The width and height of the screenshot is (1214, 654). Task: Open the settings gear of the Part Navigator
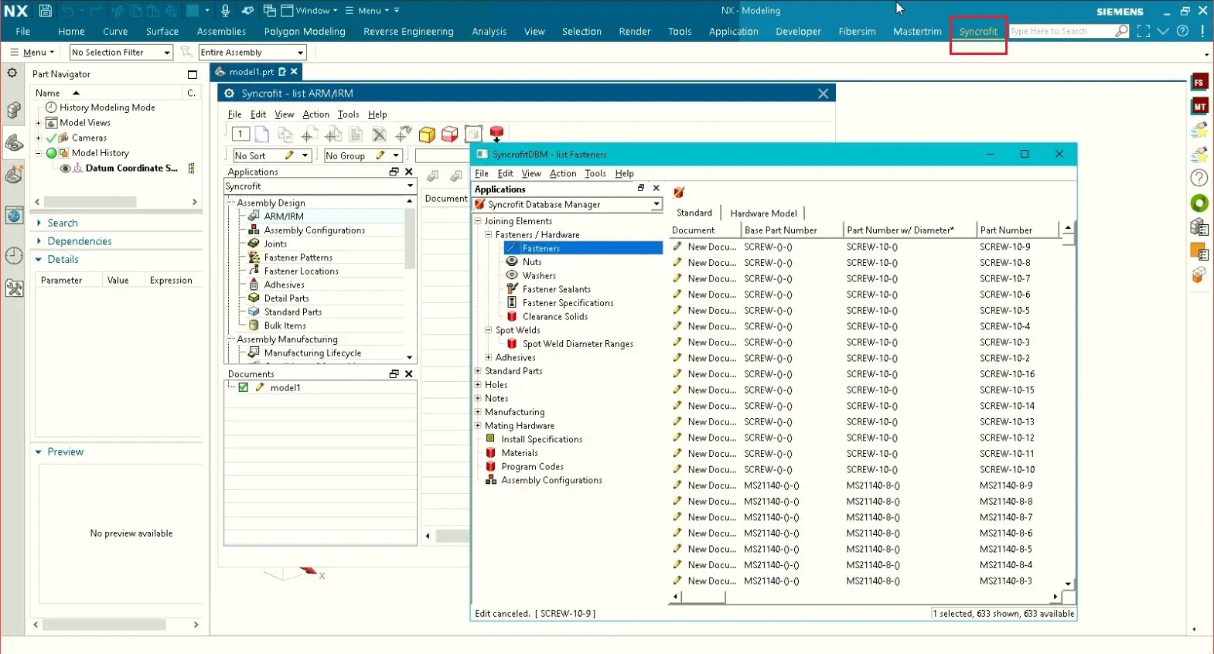tap(12, 73)
